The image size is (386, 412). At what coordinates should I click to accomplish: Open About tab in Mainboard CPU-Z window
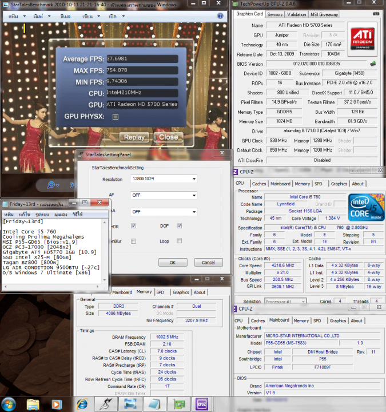[356, 320]
